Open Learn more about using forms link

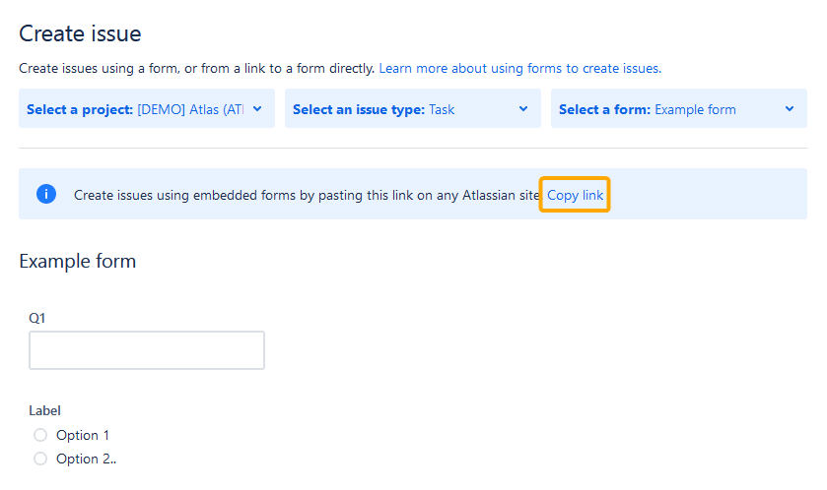(520, 69)
